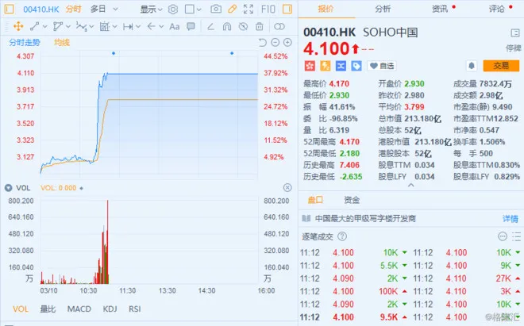The height and width of the screenshot is (326, 524).
Task: Select the move crosshair cursor tool
Action: (18, 26)
